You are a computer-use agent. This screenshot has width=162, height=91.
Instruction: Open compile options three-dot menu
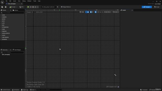[17, 7]
